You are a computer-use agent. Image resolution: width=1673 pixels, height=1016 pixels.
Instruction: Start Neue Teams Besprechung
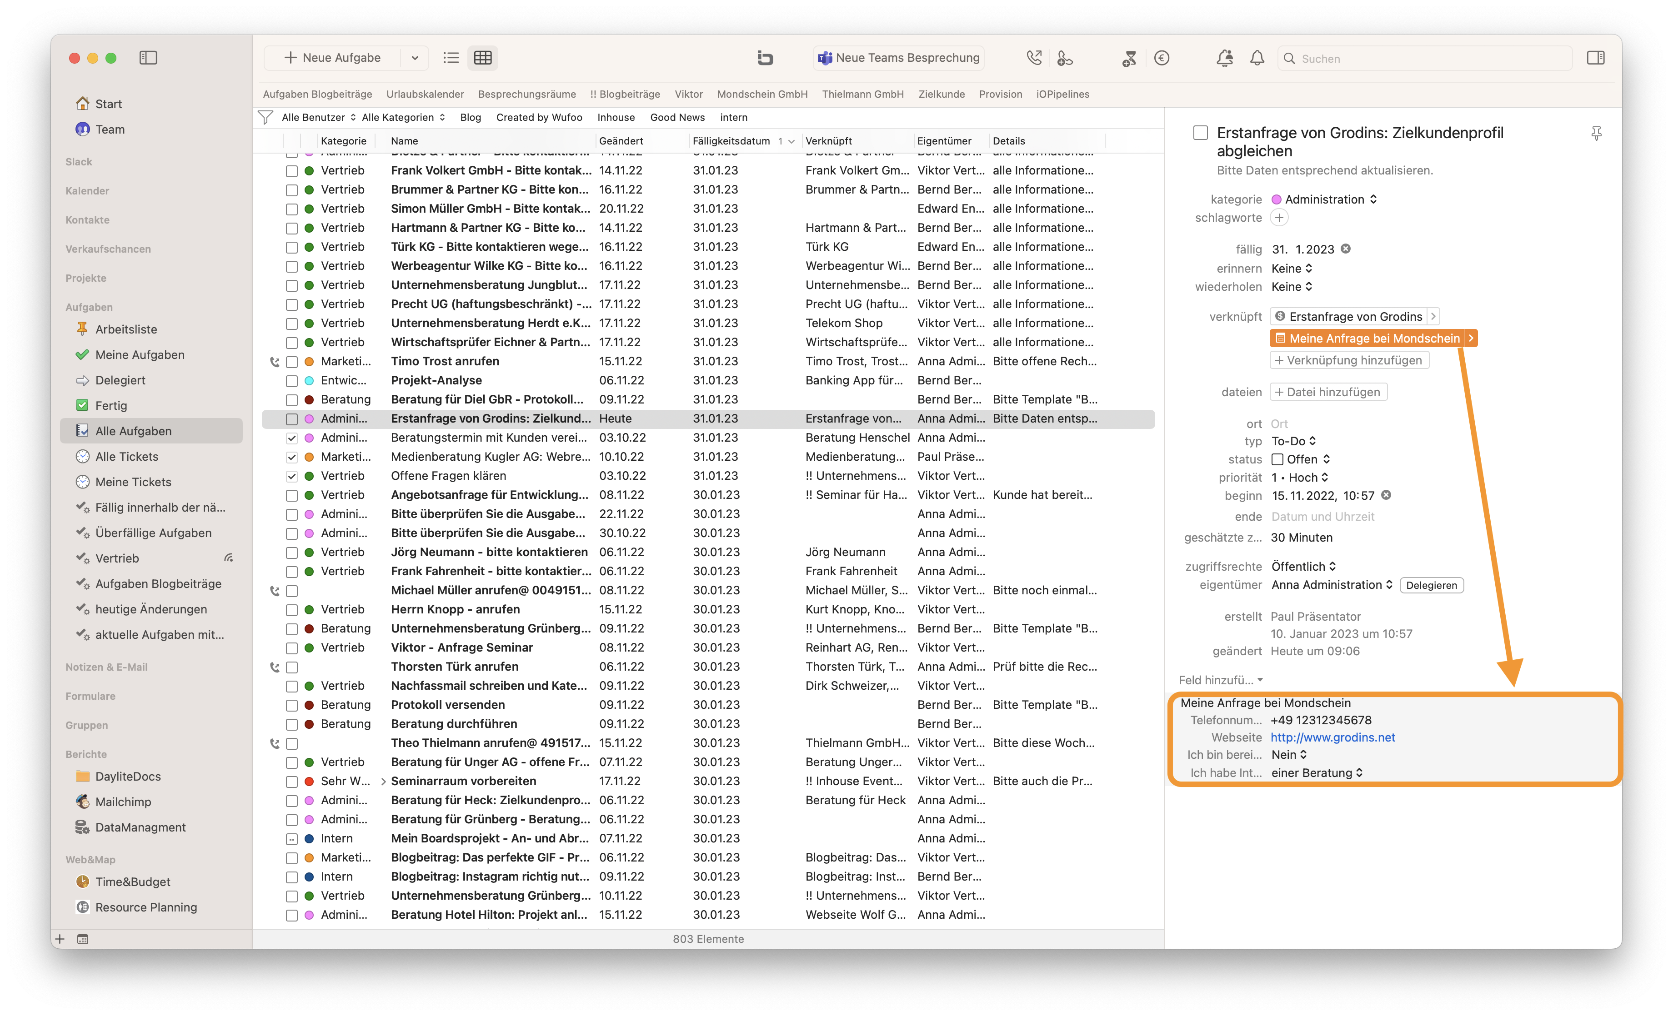click(x=899, y=58)
